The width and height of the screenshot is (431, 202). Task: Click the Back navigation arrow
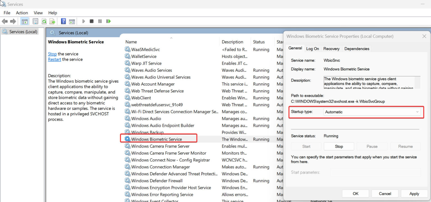pos(4,21)
